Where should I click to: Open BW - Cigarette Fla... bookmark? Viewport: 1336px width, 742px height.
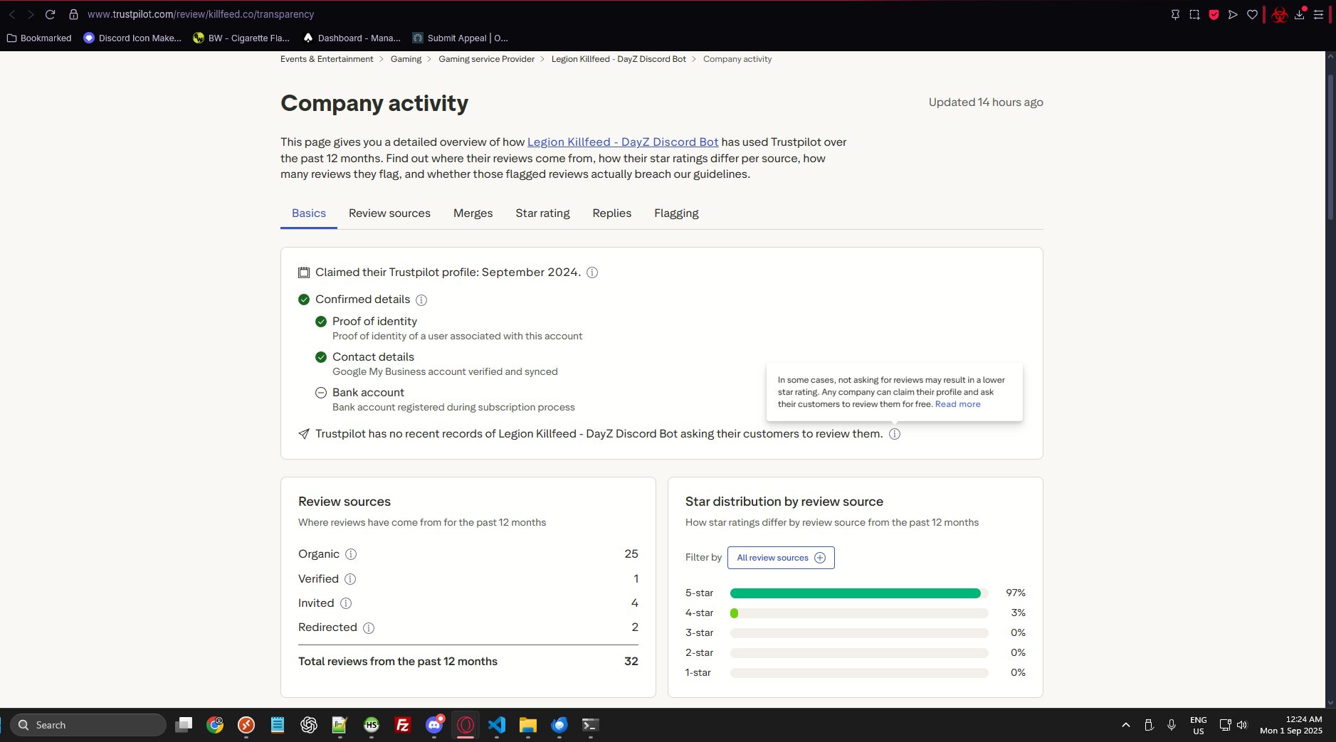(x=241, y=38)
